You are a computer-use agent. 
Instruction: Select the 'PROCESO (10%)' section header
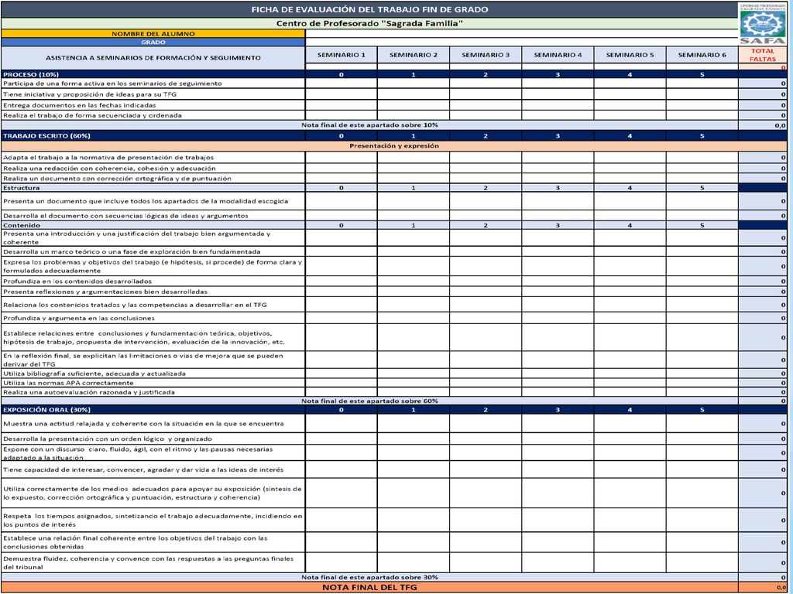click(153, 74)
